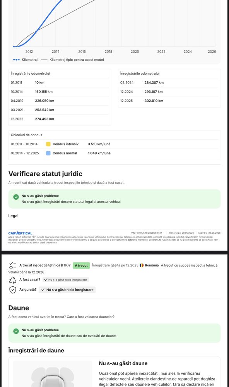
Task: Click the green checkmark icon under Verificare statut juridic
Action: (x=16, y=197)
